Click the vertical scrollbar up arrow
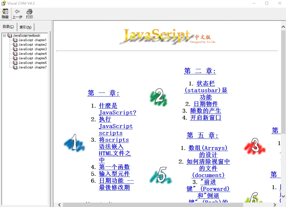This screenshot has height=207, width=286. point(283,27)
